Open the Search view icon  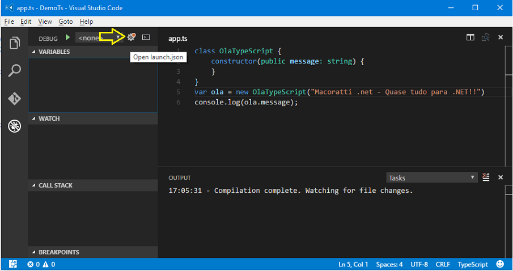[x=14, y=70]
